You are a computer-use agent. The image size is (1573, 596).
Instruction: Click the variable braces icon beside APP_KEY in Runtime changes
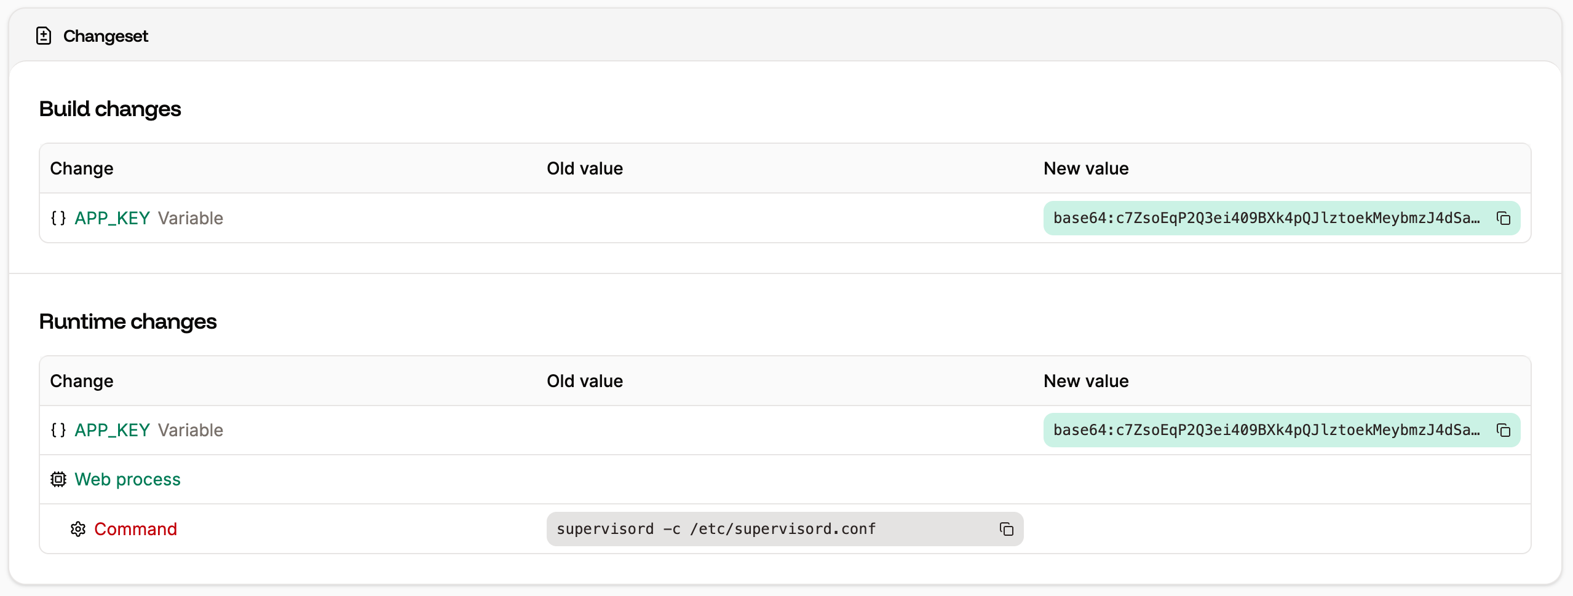pos(58,430)
